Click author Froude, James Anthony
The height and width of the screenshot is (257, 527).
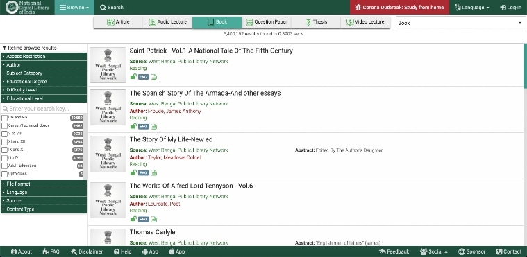point(174,111)
